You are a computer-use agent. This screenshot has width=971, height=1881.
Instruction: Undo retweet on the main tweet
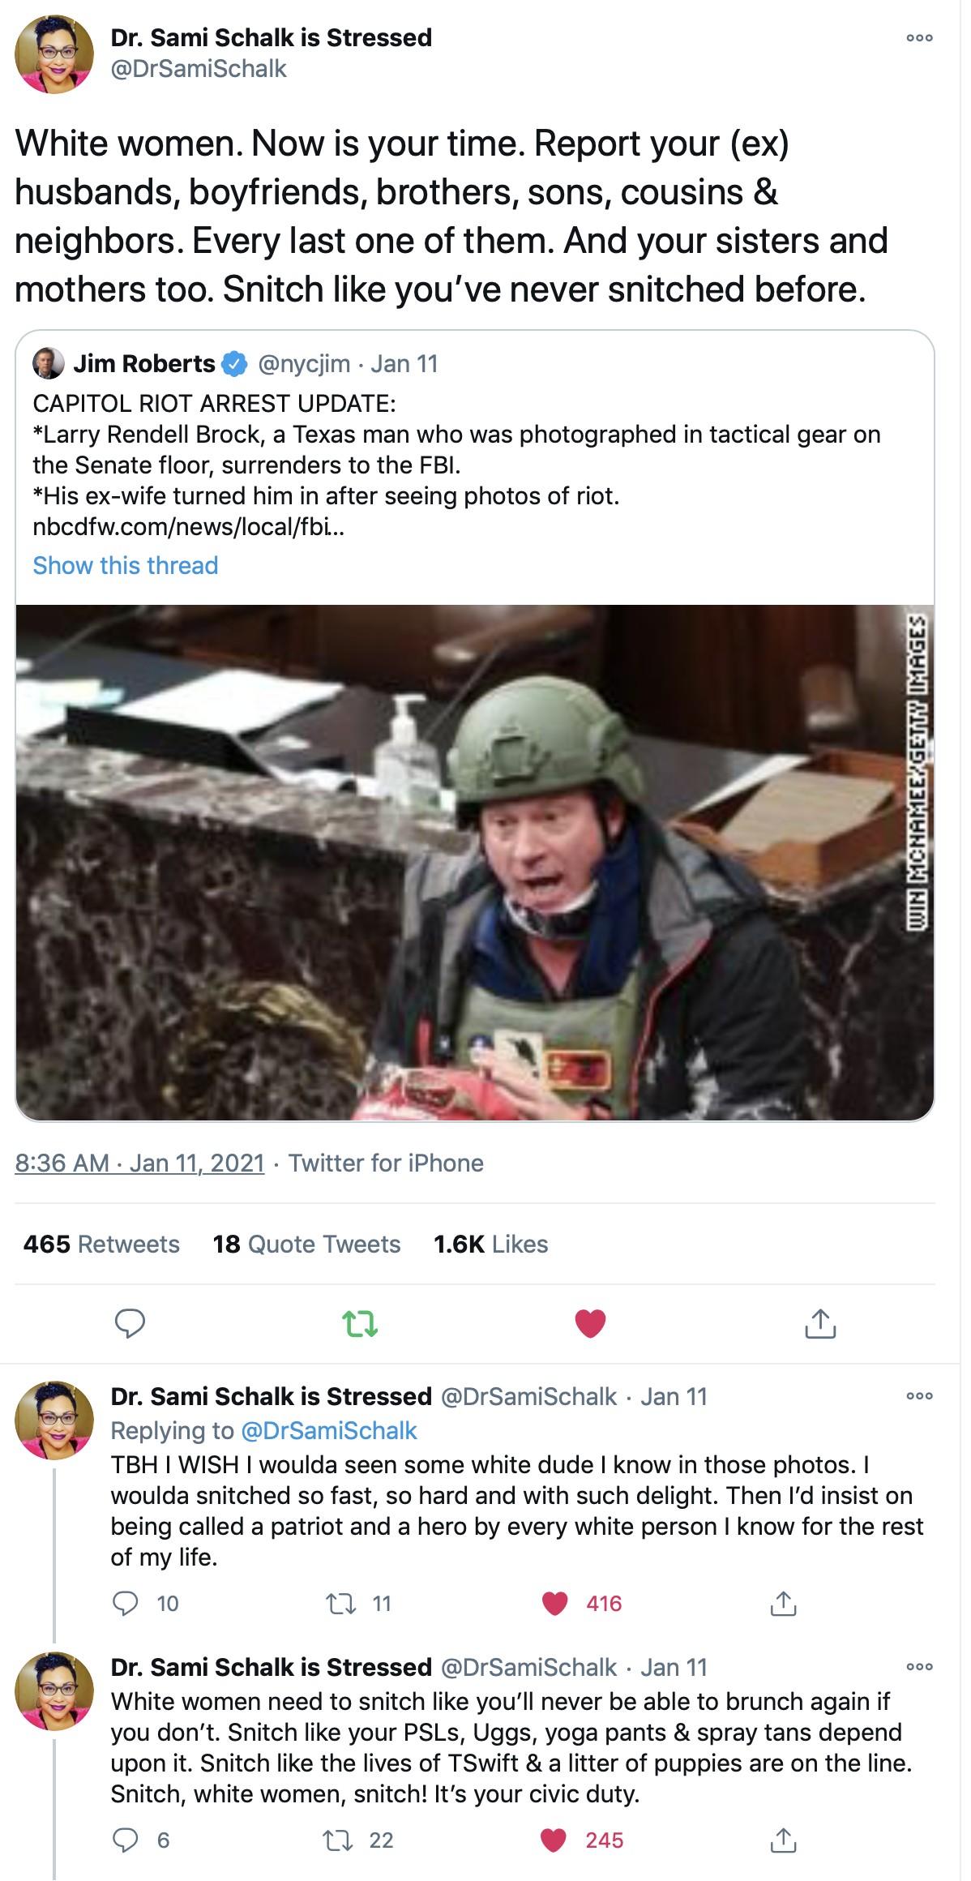coord(360,1323)
